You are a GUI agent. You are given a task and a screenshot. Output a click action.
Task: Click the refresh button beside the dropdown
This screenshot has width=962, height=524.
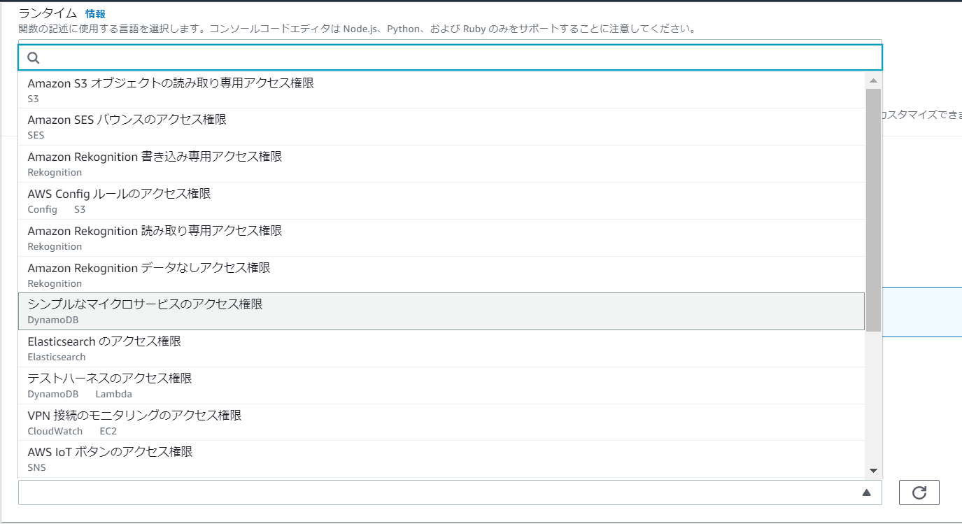[919, 493]
